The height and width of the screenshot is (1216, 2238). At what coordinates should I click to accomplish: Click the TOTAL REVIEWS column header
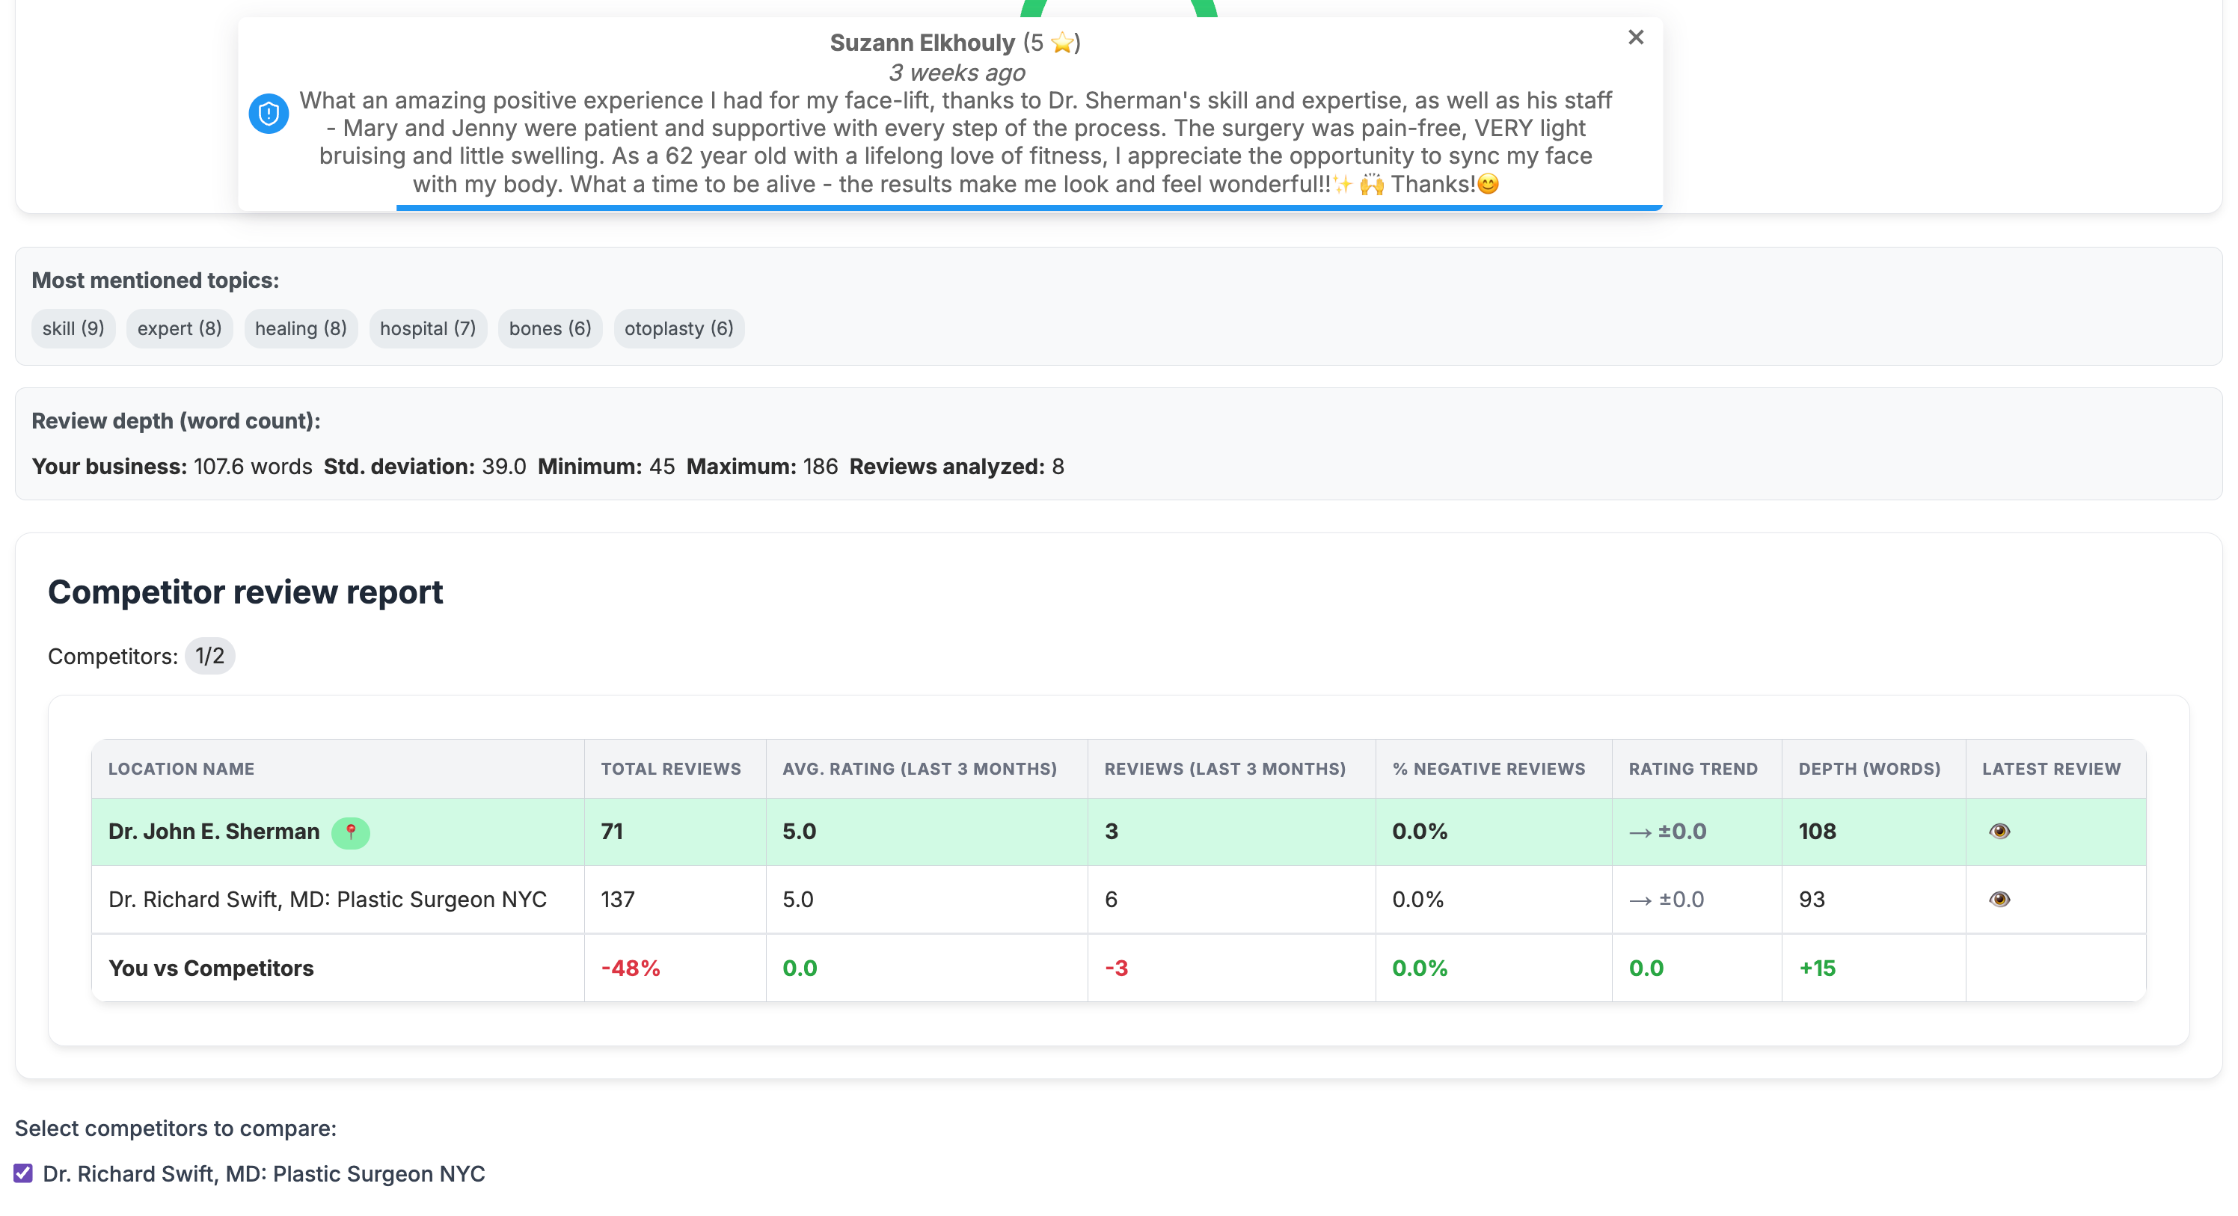pyautogui.click(x=670, y=769)
